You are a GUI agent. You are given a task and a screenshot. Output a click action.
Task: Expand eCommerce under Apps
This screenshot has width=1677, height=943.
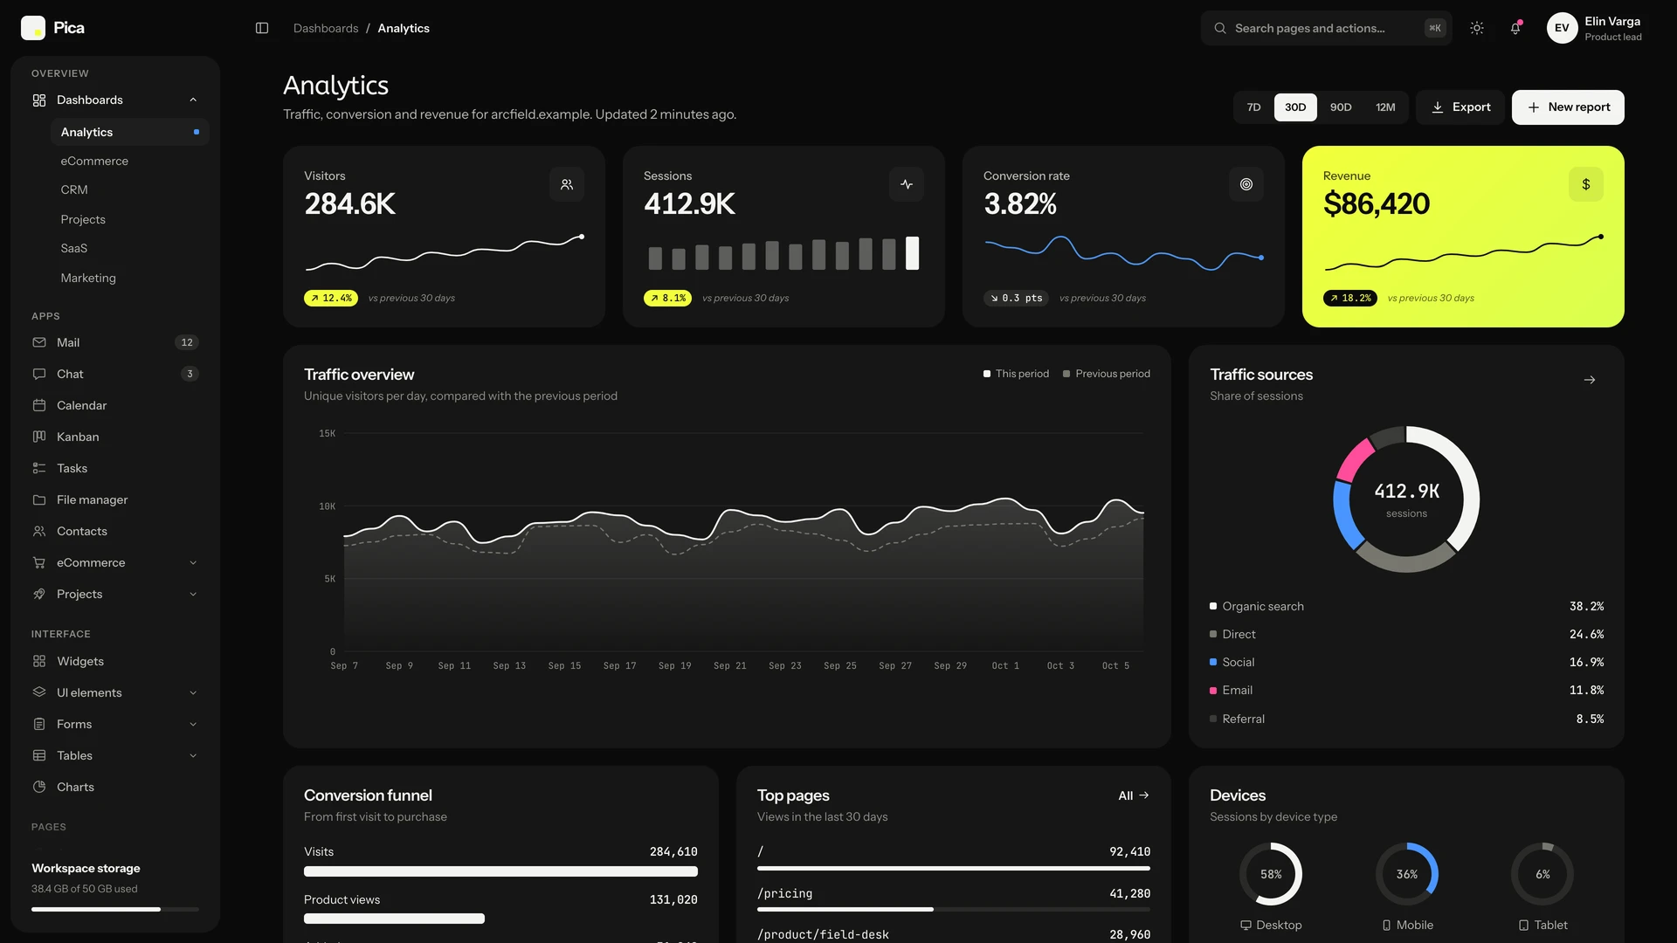click(115, 562)
